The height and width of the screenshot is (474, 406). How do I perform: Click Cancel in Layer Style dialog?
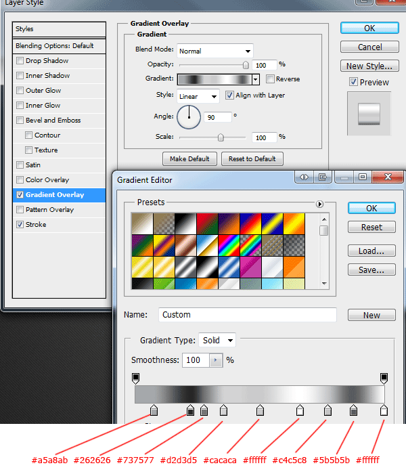(369, 47)
